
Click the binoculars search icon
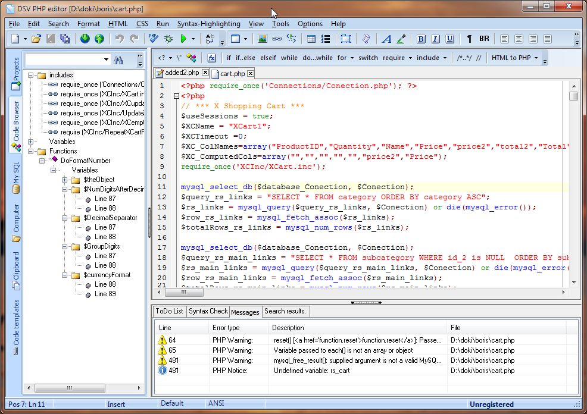point(118,60)
